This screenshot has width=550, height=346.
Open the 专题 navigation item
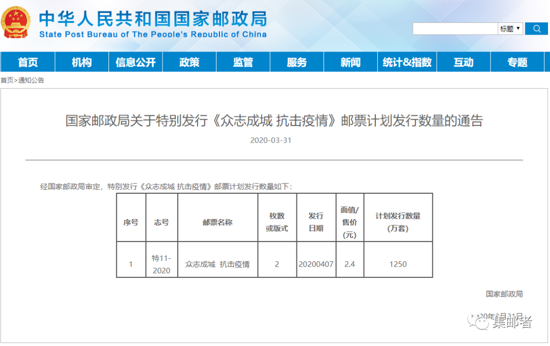click(517, 62)
